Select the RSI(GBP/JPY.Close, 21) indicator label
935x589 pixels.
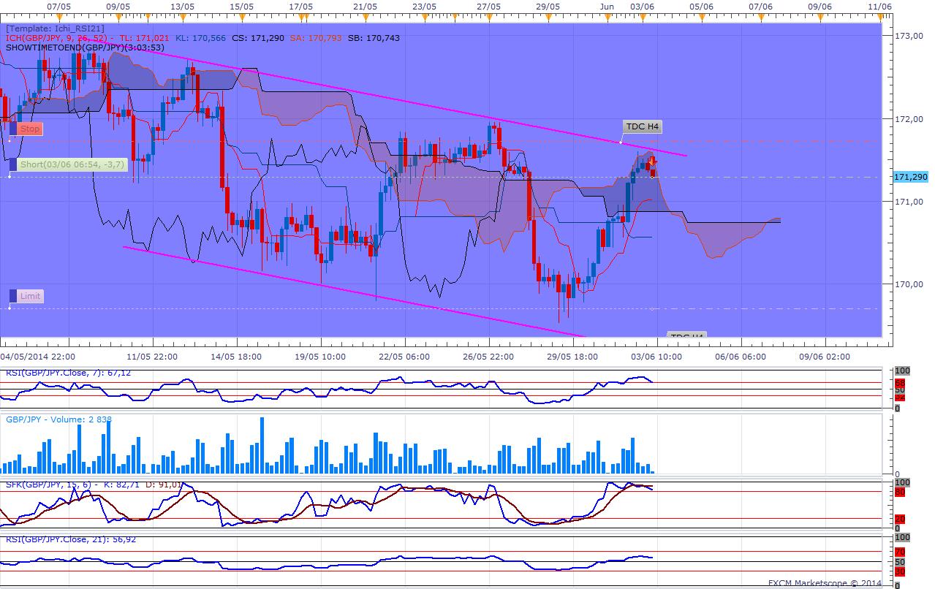point(70,539)
